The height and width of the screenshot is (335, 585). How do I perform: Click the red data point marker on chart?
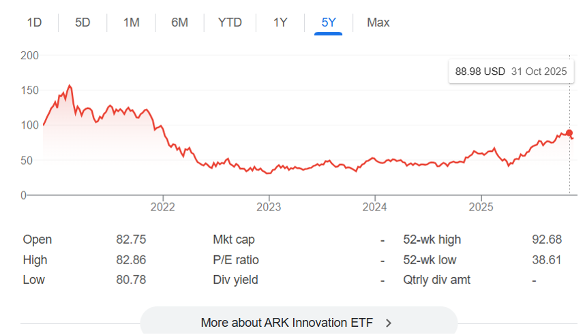[x=569, y=133]
